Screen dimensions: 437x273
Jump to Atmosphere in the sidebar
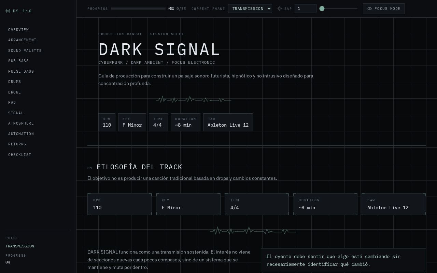pos(21,123)
